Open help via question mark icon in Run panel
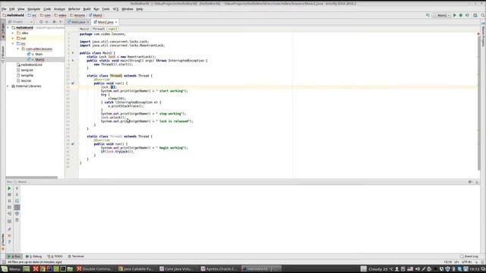This screenshot has height=273, width=486. [x=9, y=242]
